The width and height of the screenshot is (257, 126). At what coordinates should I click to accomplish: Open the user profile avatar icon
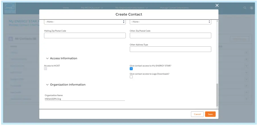pyautogui.click(x=252, y=8)
